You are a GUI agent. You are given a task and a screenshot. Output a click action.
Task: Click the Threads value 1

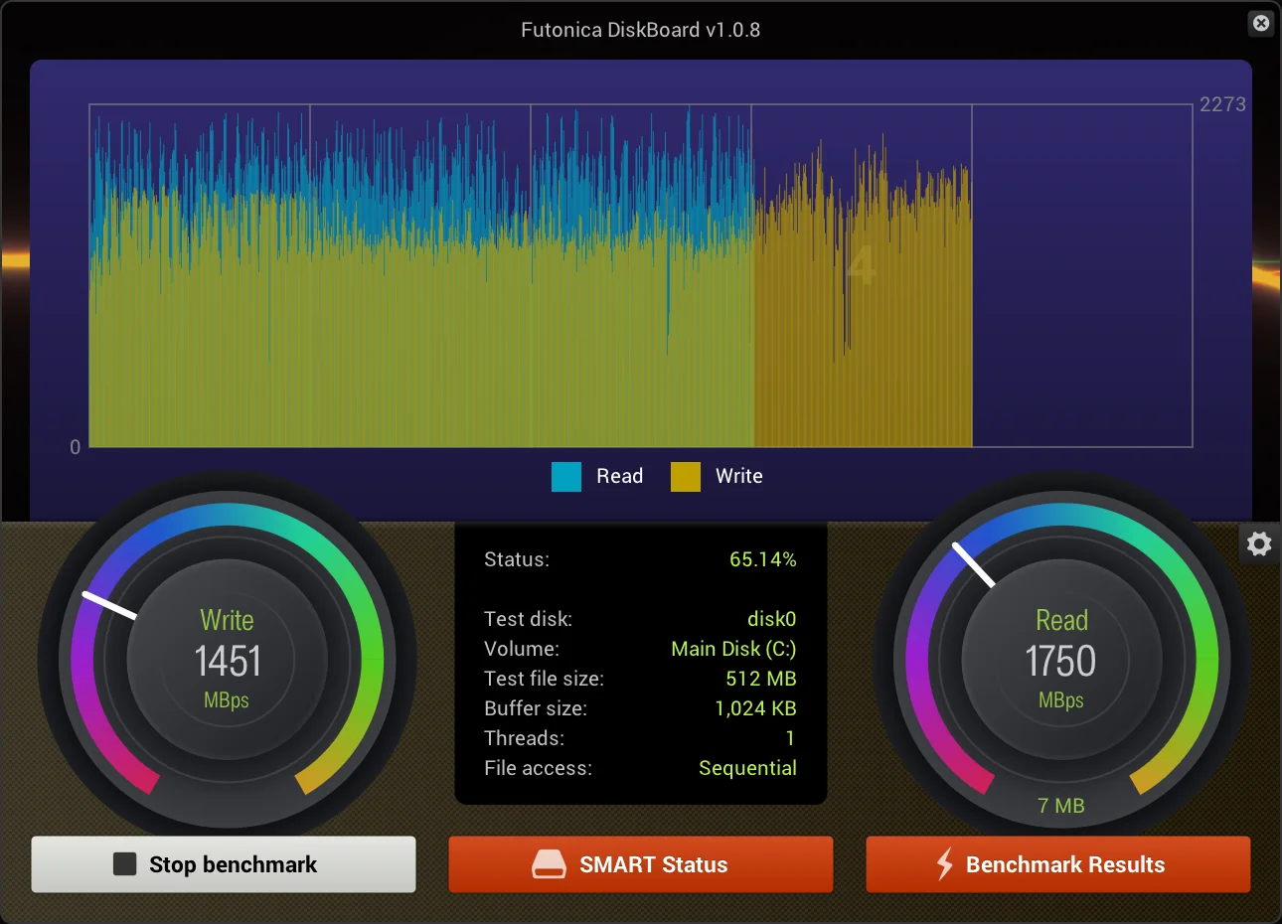click(x=790, y=738)
